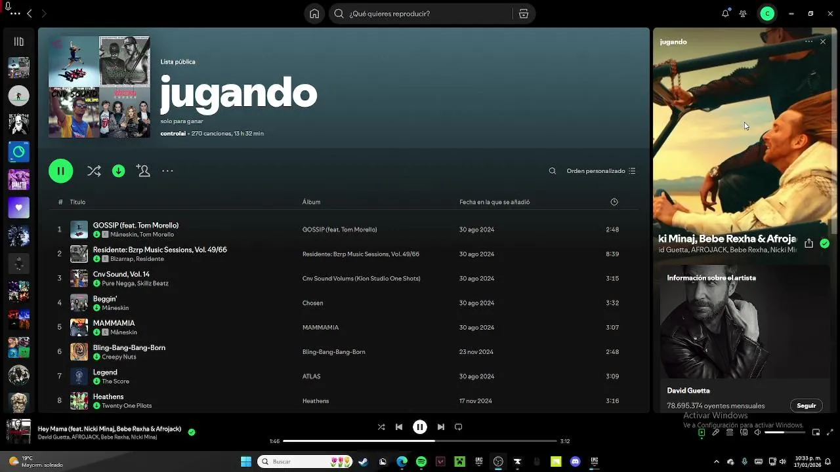Toggle repeat mode
The height and width of the screenshot is (472, 840).
tap(459, 427)
